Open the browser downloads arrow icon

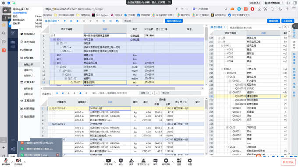[x=259, y=9]
